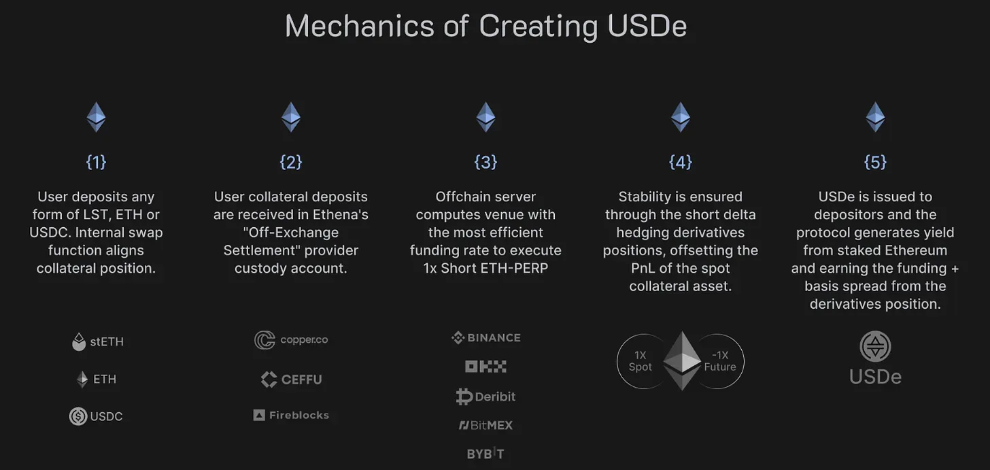
Task: Click the ETH label under stETH
Action: (105, 379)
